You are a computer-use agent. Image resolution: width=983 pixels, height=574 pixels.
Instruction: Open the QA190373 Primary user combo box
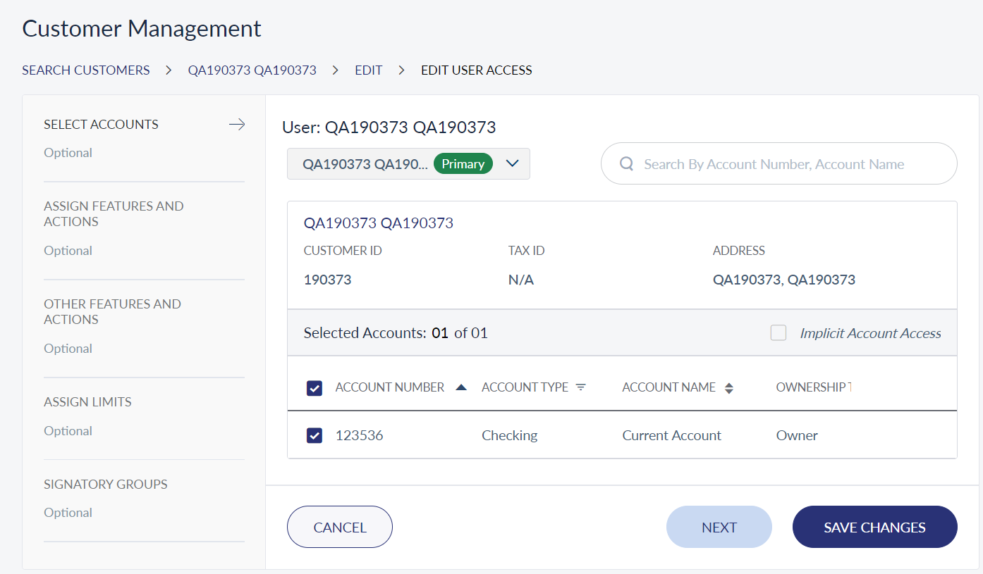[x=365, y=164]
